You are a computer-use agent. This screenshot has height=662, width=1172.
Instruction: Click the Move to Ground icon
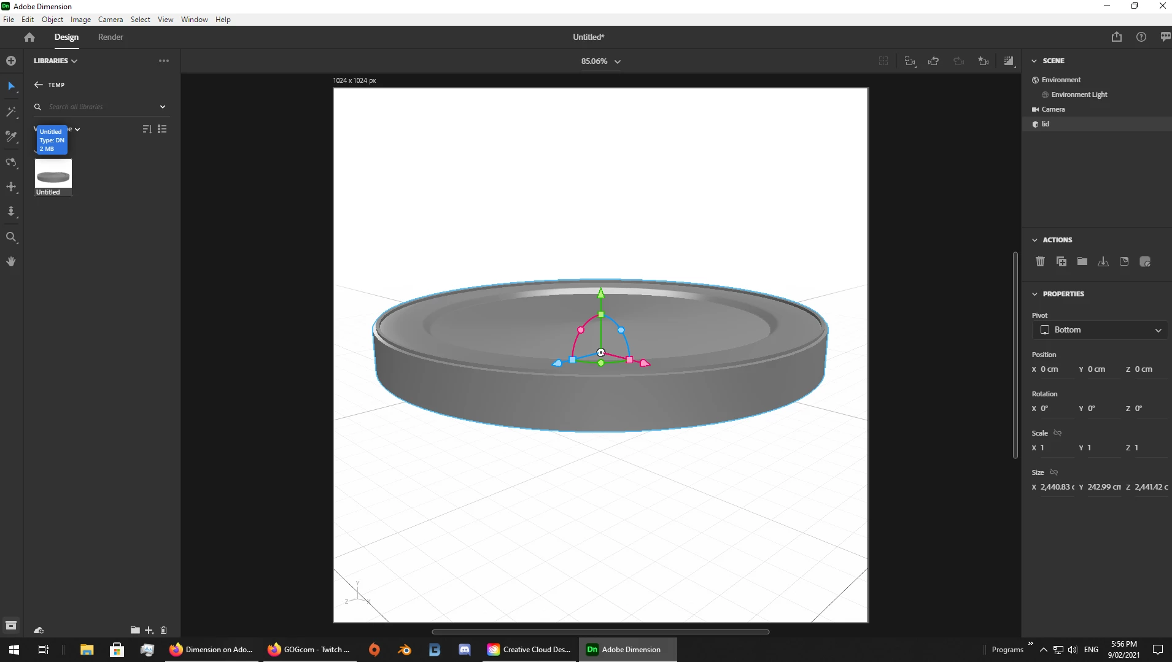pos(1103,261)
